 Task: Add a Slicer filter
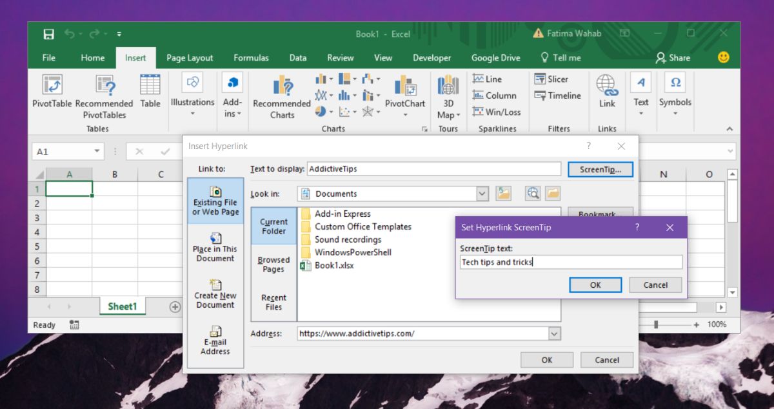coord(551,79)
